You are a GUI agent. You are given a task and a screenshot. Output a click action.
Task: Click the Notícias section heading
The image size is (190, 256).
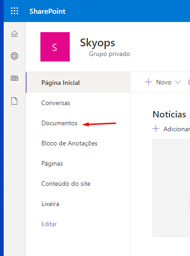tap(169, 114)
